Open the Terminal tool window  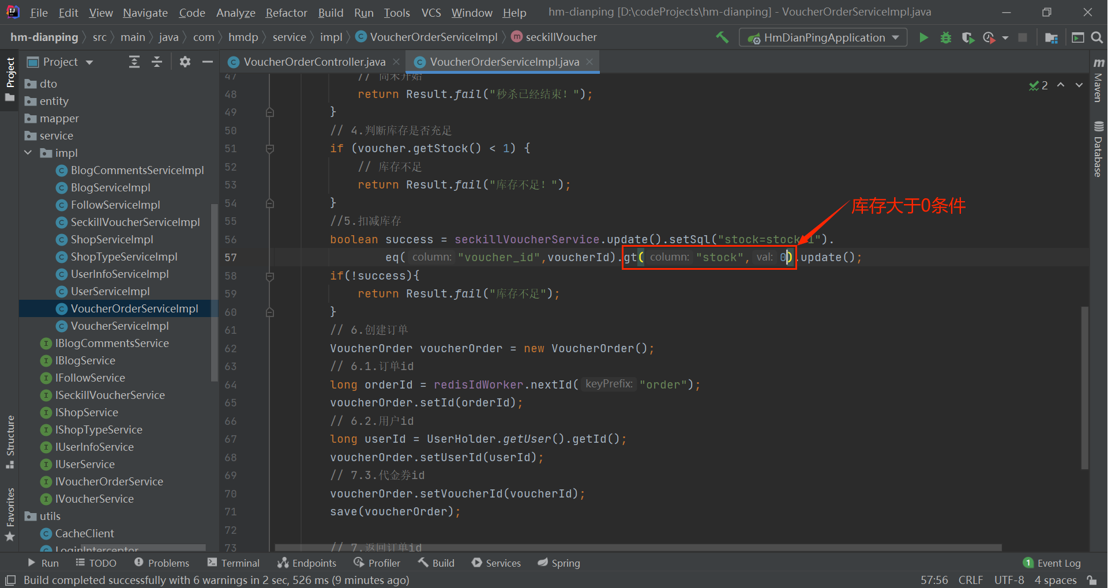(x=234, y=563)
